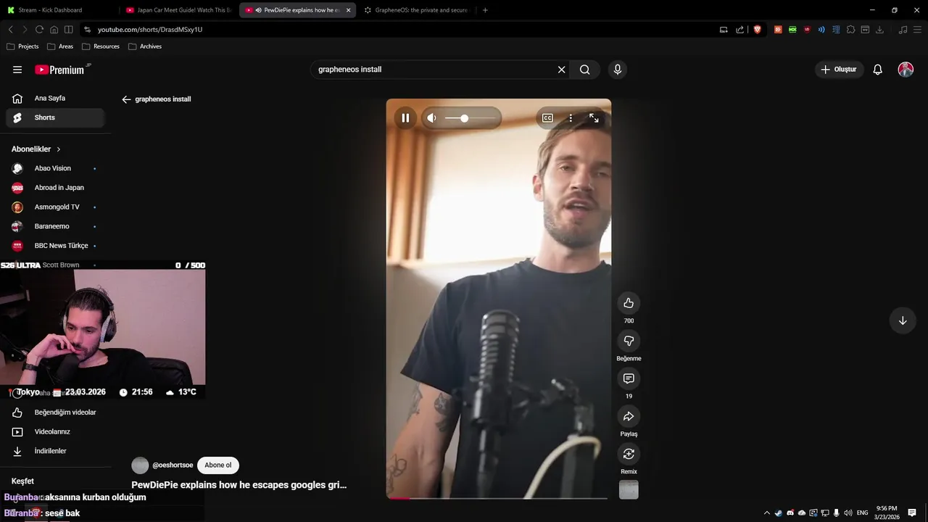Click in the YouTube search field
Screen dimensions: 928x522
pyautogui.click(x=435, y=70)
